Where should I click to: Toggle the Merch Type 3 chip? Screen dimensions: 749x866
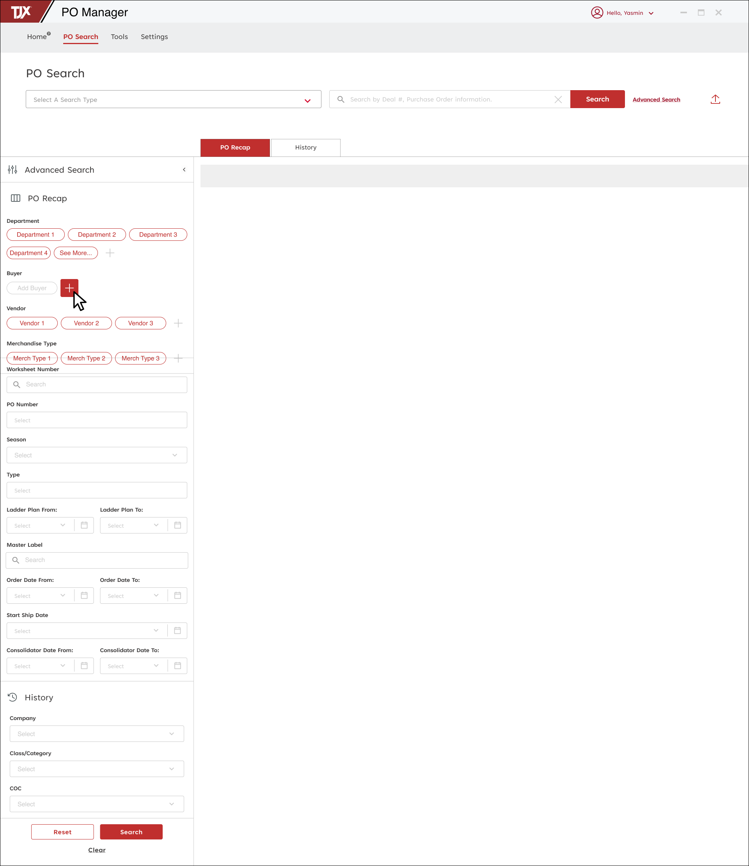pos(140,358)
